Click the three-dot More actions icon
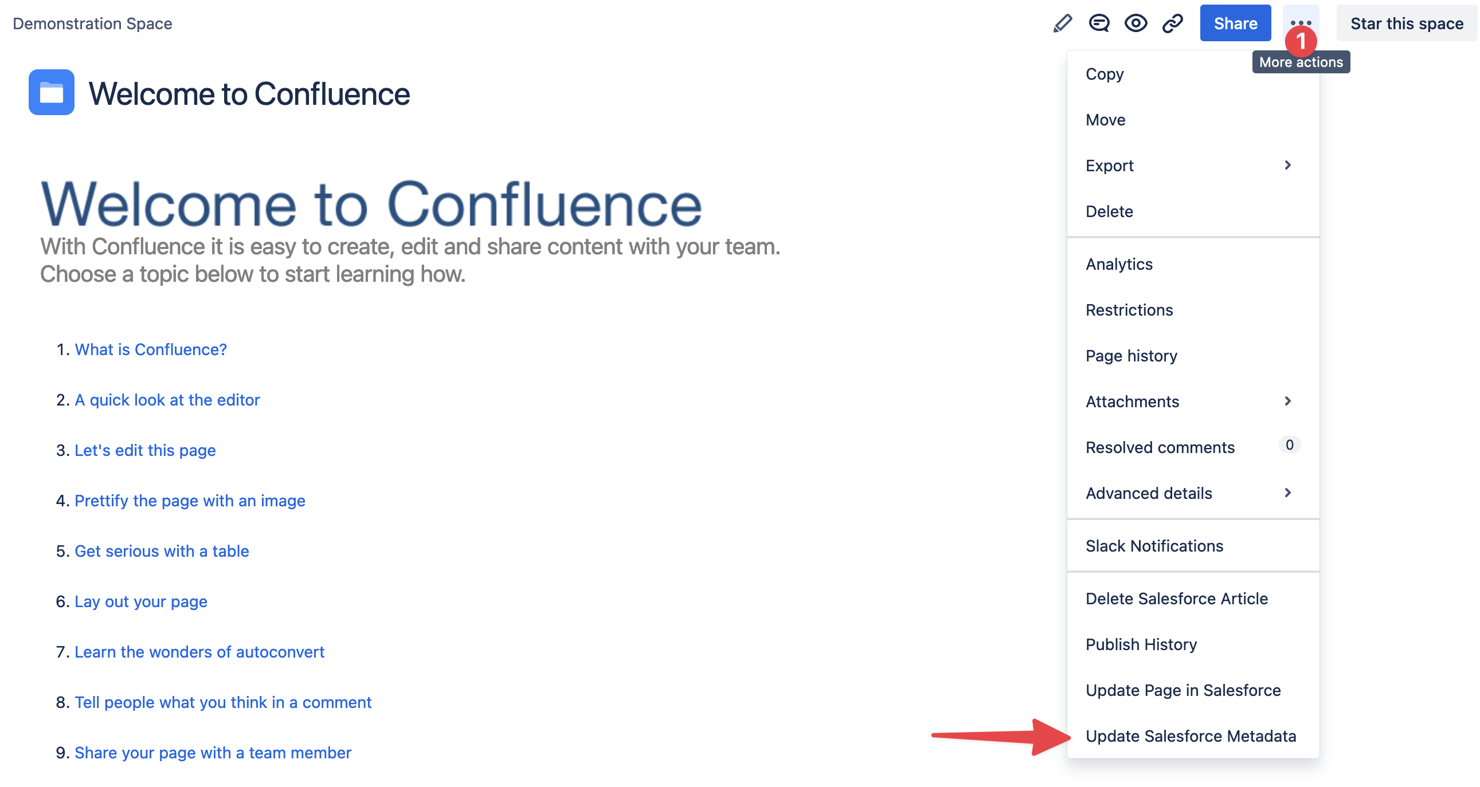The height and width of the screenshot is (787, 1480). tap(1300, 23)
